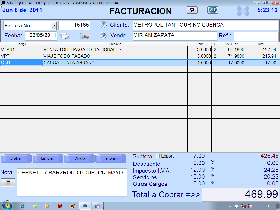
Task: Click the lookup icon beside Vende.
Action: pos(104,35)
